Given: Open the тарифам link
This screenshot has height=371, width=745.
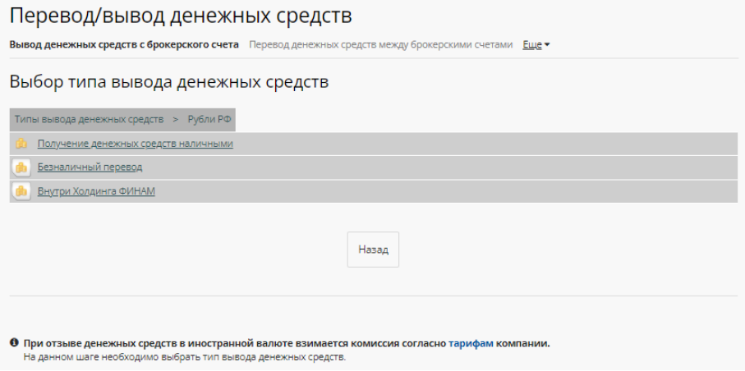Looking at the screenshot, I should 471,343.
